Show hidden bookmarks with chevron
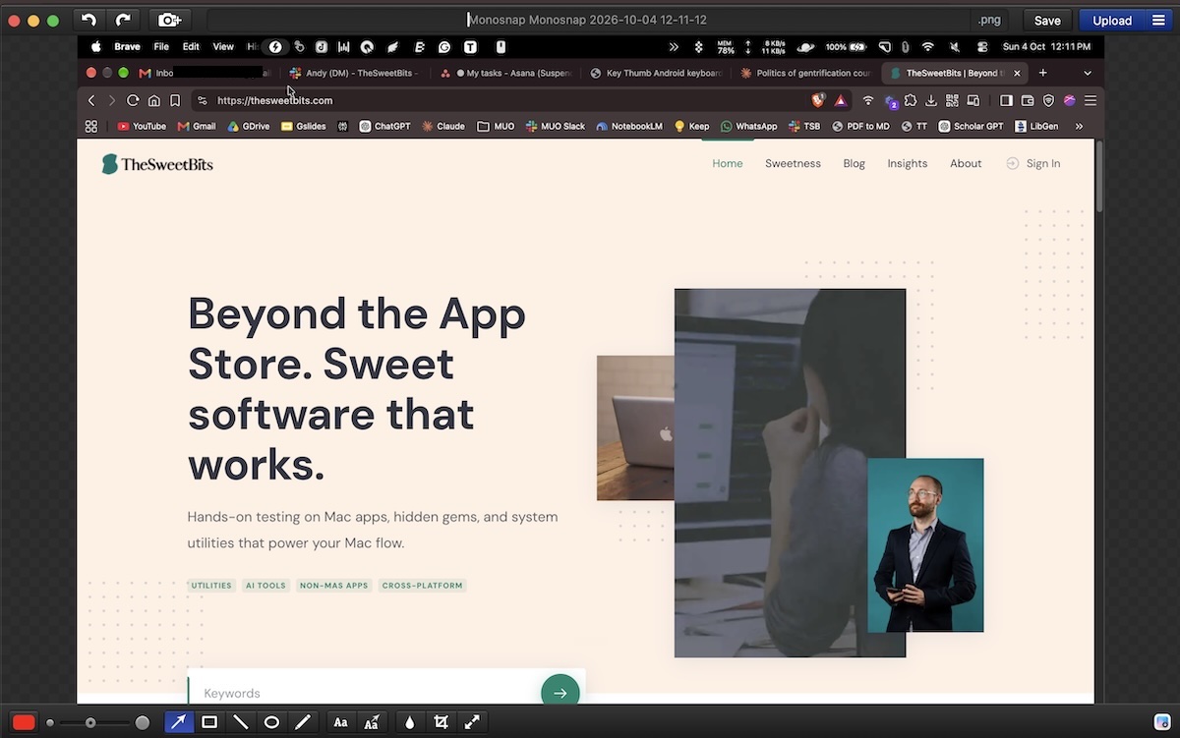 (x=1079, y=126)
